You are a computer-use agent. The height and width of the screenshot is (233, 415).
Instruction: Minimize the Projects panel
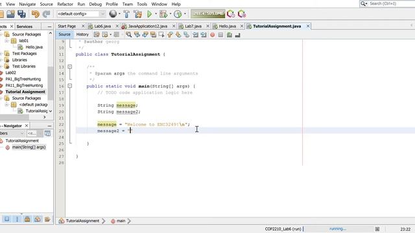click(49, 27)
